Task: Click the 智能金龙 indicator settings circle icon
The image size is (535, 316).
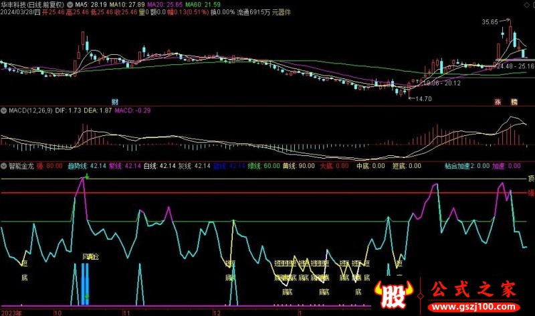Action: click(x=3, y=165)
